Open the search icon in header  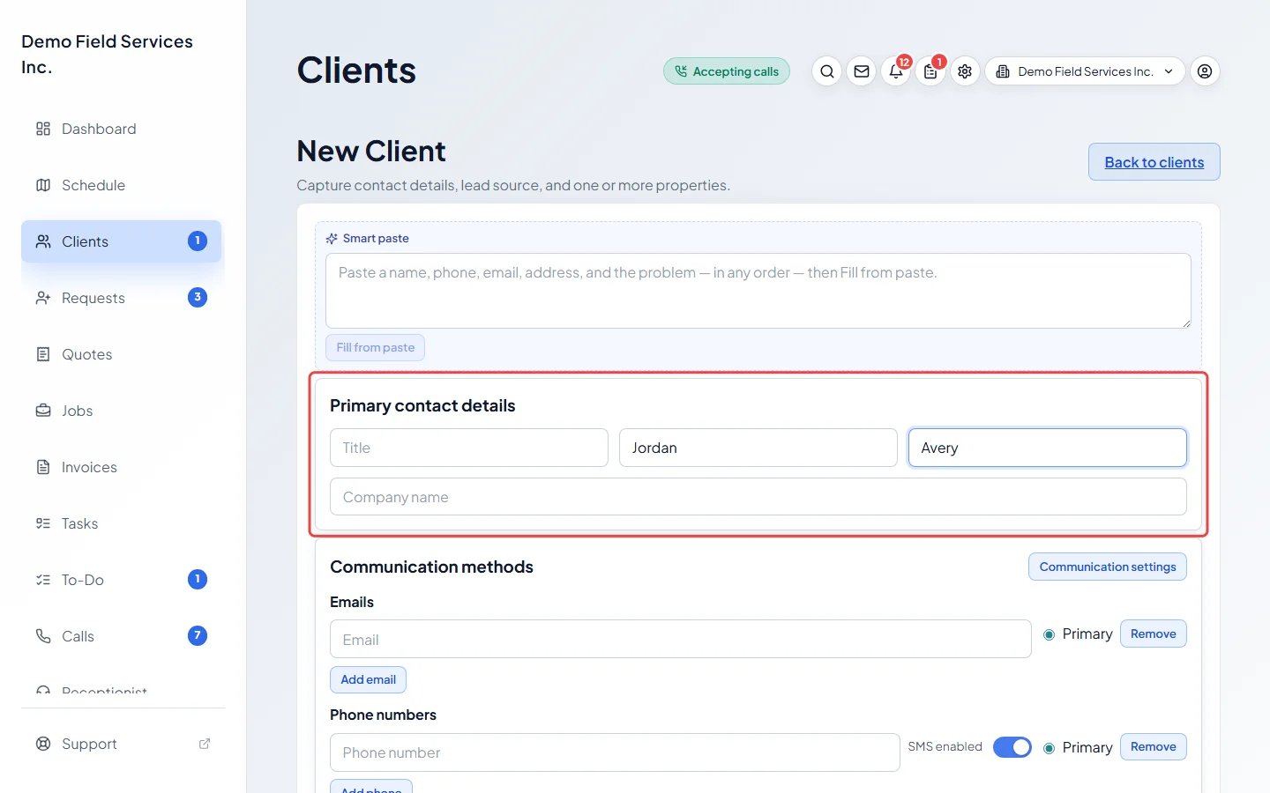pos(826,71)
